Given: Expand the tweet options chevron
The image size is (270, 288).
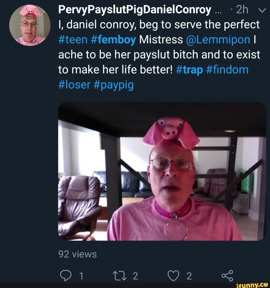Looking at the screenshot, I should coord(261,10).
